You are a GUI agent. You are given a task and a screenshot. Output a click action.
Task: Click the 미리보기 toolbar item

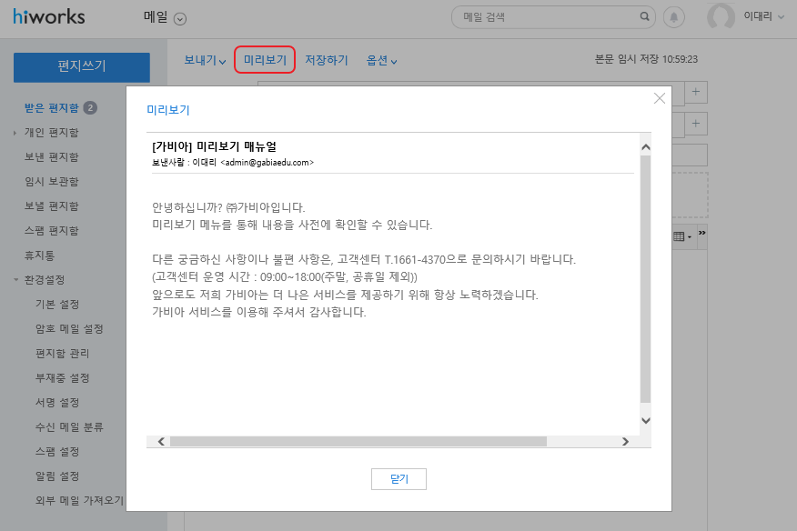(265, 60)
